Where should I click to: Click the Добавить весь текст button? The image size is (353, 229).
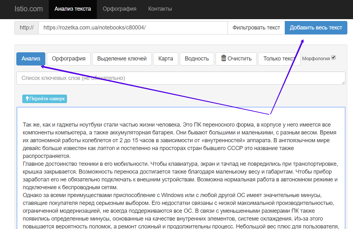coord(316,28)
